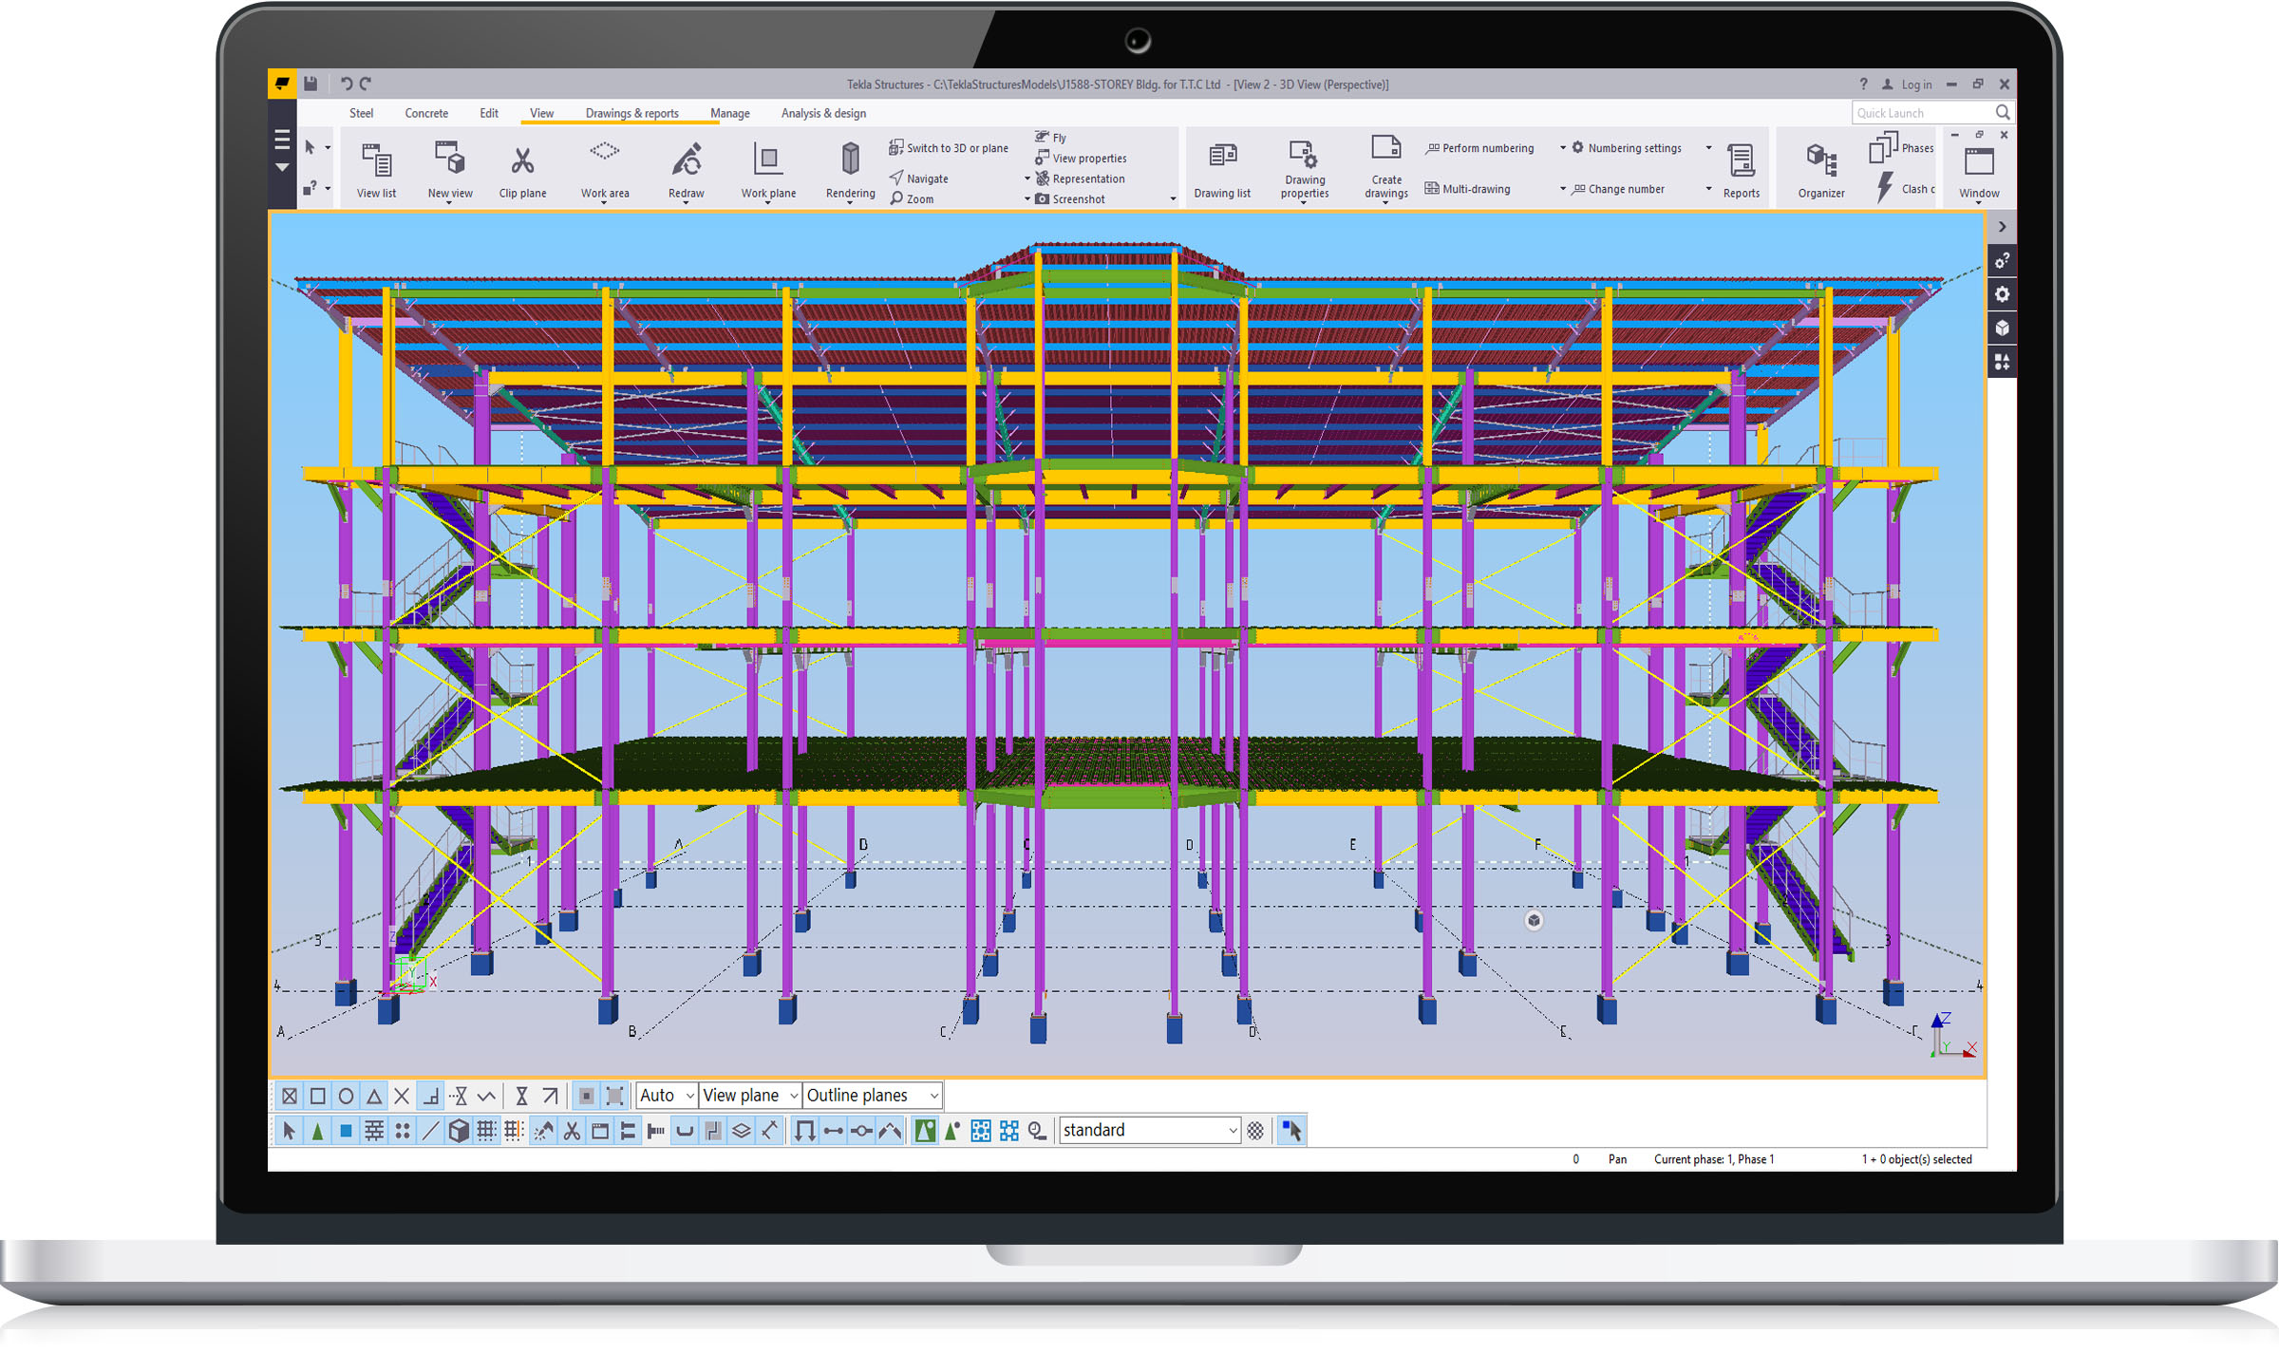Click the save disk icon
The height and width of the screenshot is (1371, 2279).
coord(311,84)
